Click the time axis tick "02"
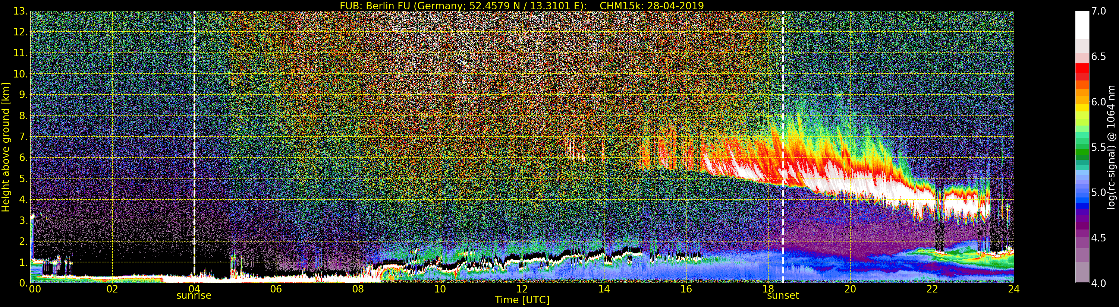The image size is (1119, 307). pos(112,289)
